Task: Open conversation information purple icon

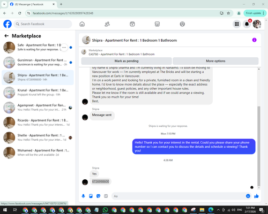Action: click(x=254, y=40)
